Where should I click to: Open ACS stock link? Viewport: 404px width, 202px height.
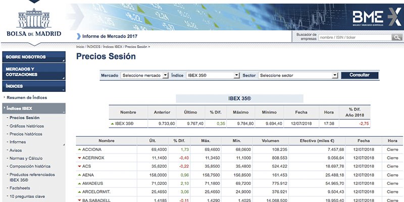click(86, 167)
